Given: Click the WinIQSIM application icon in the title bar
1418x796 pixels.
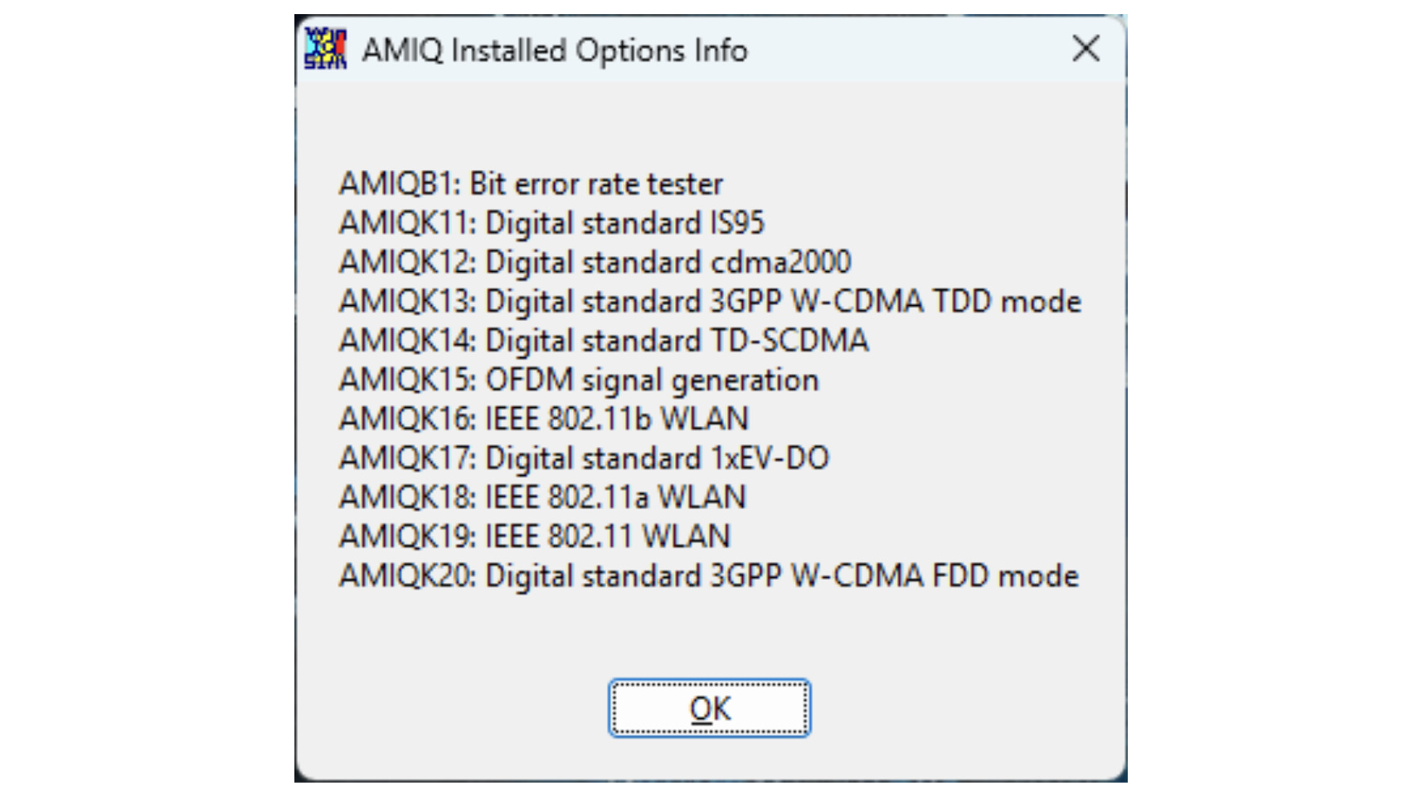Looking at the screenshot, I should click(326, 50).
